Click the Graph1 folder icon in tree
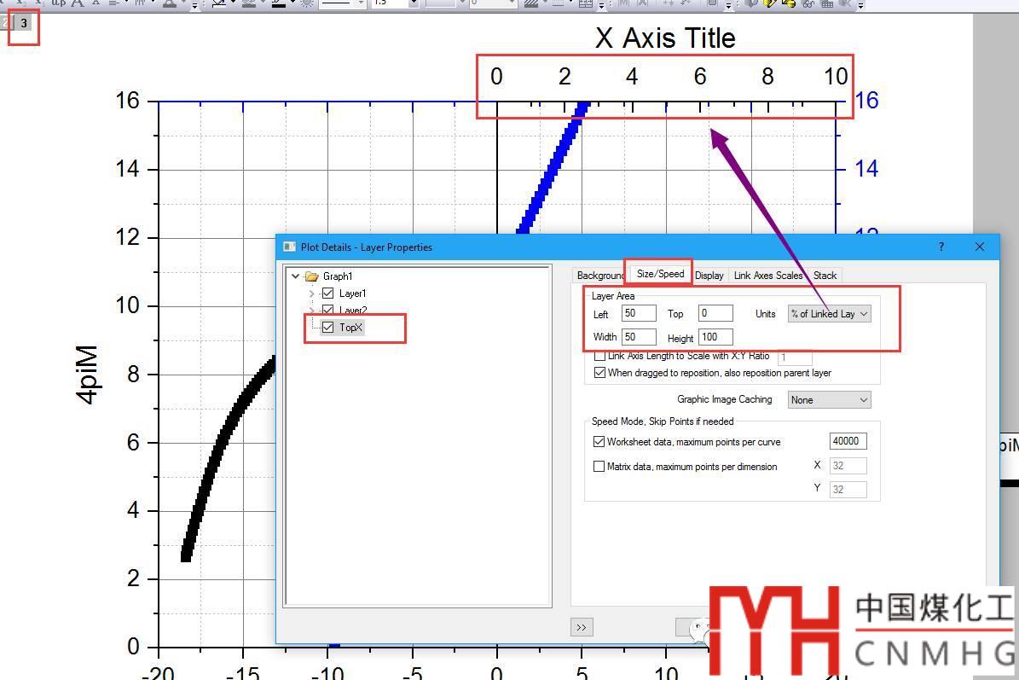Screen dimensions: 1019x680 pyautogui.click(x=311, y=276)
